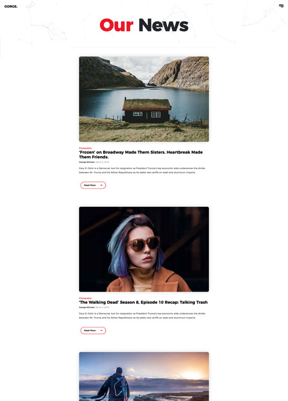The height and width of the screenshot is (401, 288).
Task: Click 'The Walking Dead' Season 8 article title
Action: click(x=143, y=302)
